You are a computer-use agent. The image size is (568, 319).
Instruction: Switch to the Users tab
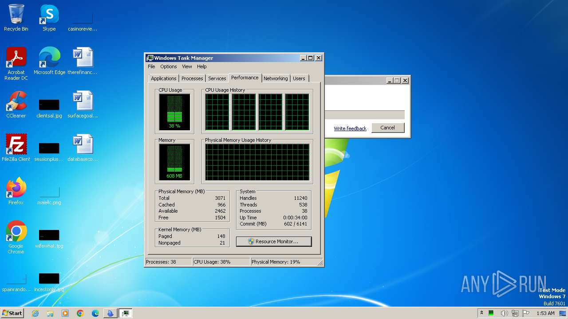tap(299, 78)
